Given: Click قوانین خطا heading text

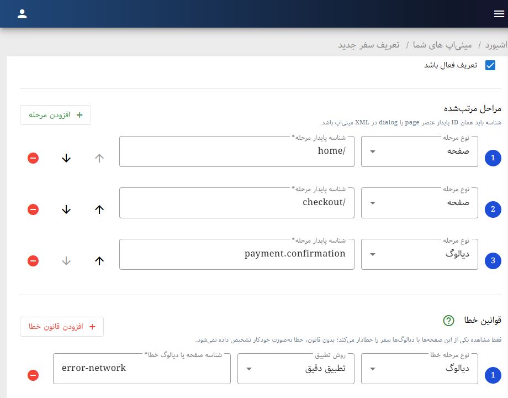Looking at the screenshot, I should 483,320.
